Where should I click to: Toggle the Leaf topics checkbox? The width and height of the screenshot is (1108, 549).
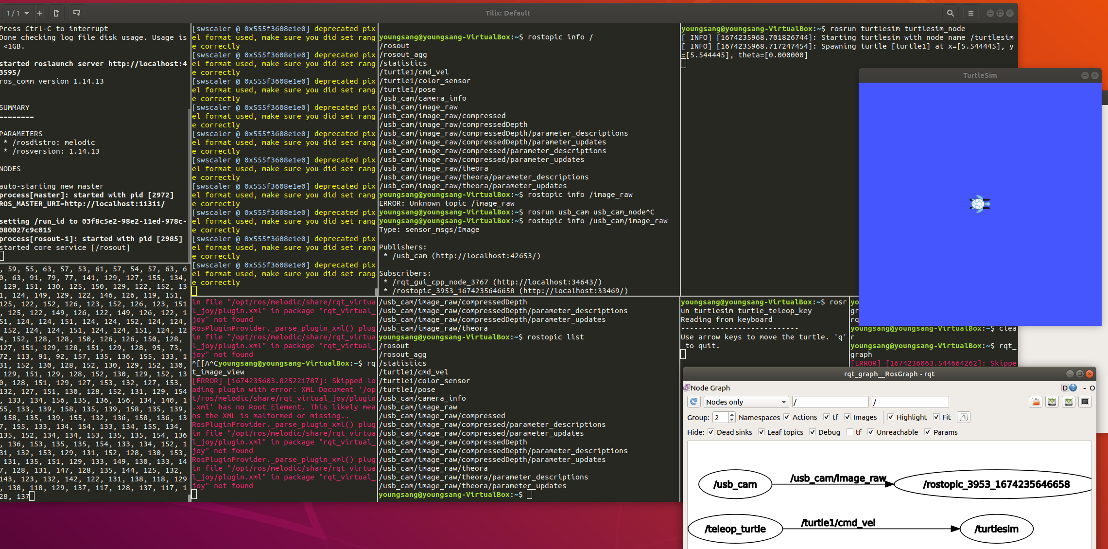[762, 432]
